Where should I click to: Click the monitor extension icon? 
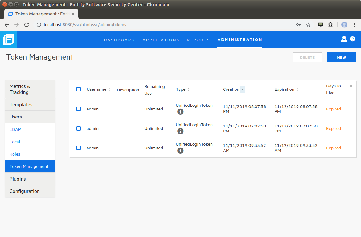(x=321, y=25)
